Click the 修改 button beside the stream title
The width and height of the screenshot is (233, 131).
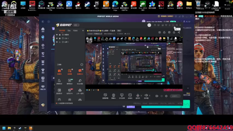point(119,31)
